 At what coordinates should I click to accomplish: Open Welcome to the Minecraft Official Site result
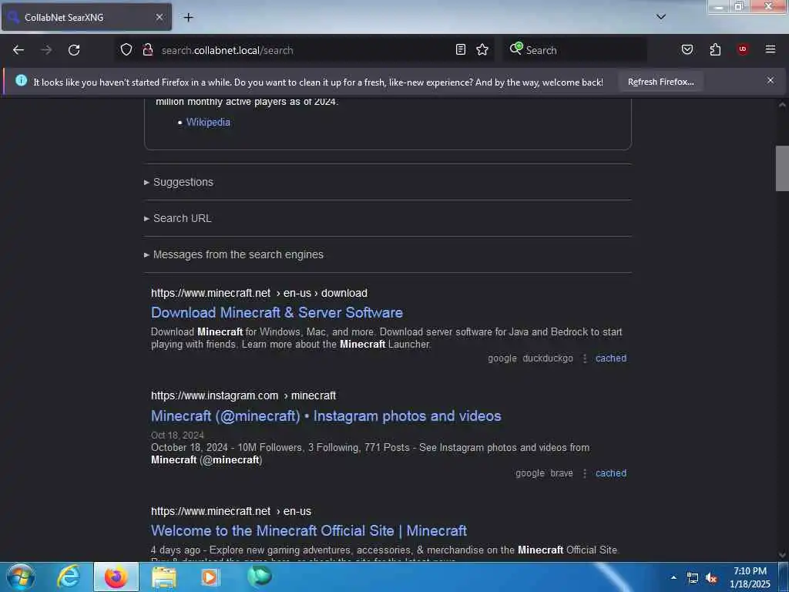click(x=309, y=530)
